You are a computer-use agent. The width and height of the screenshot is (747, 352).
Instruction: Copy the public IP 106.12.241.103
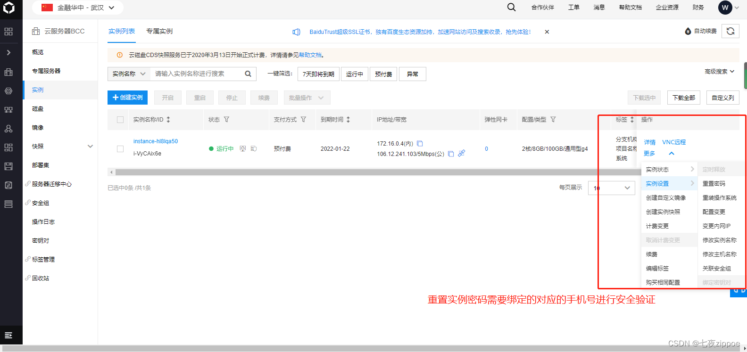(x=451, y=154)
